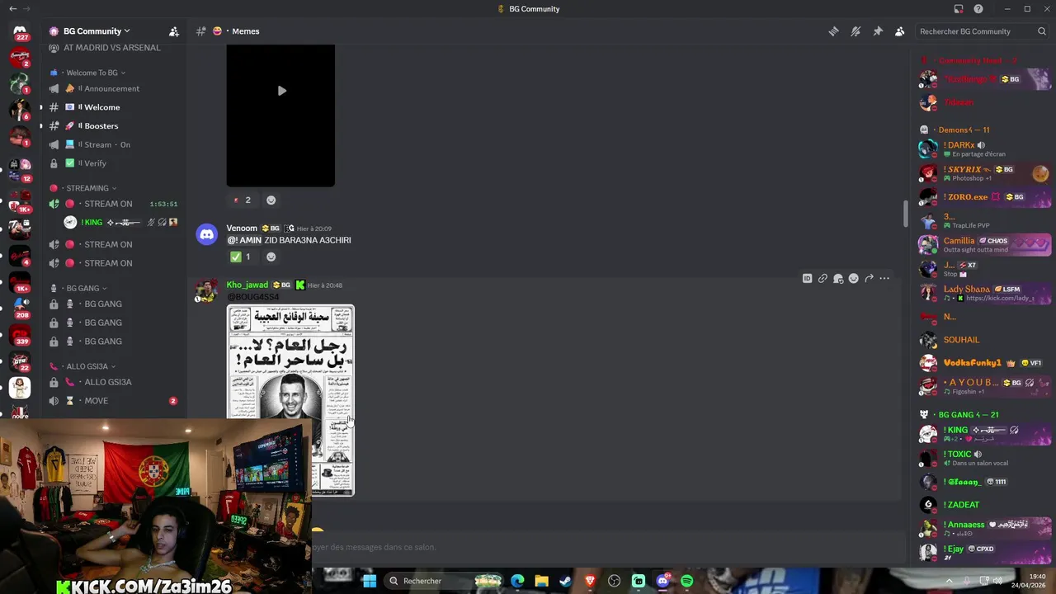Copy message link via chain icon
The width and height of the screenshot is (1056, 594).
pyautogui.click(x=823, y=279)
